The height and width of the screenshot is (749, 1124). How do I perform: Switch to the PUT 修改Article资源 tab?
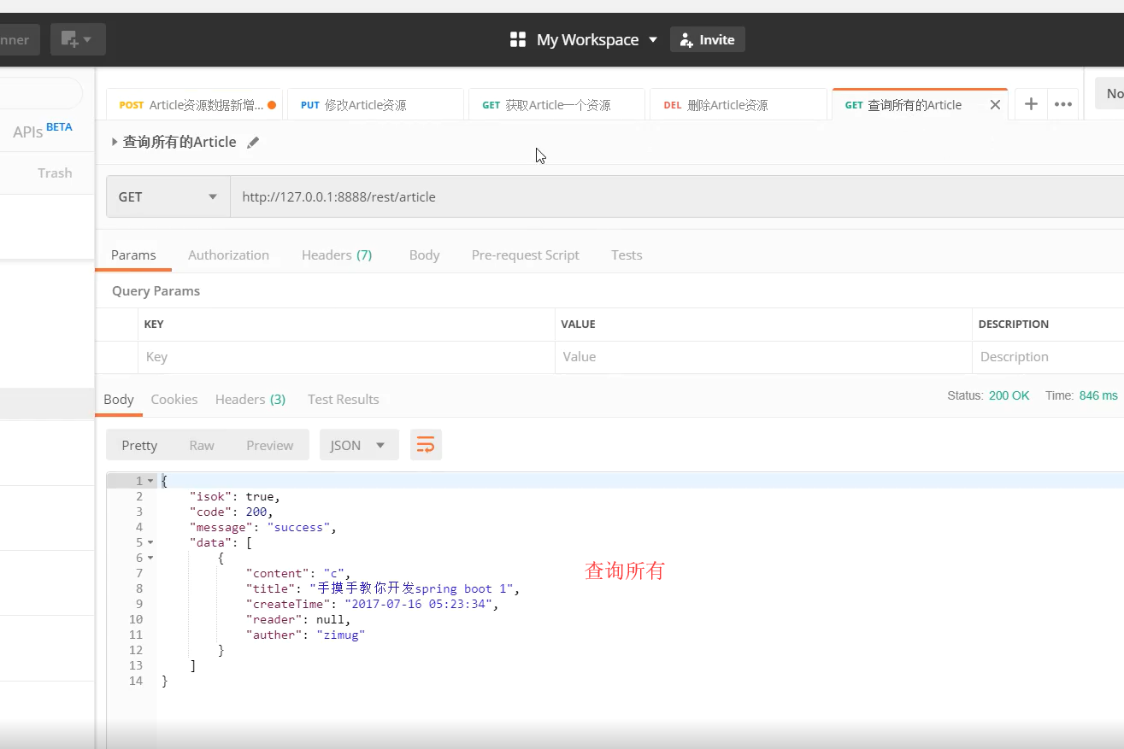click(x=375, y=105)
